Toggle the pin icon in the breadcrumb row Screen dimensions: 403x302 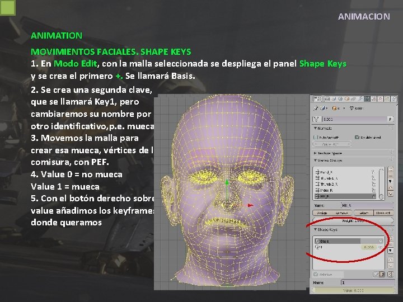(x=316, y=108)
